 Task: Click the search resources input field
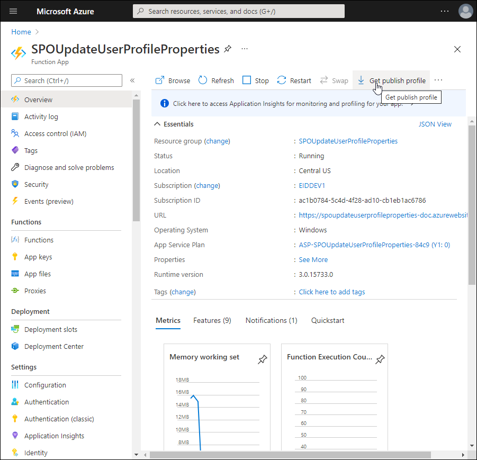click(238, 11)
